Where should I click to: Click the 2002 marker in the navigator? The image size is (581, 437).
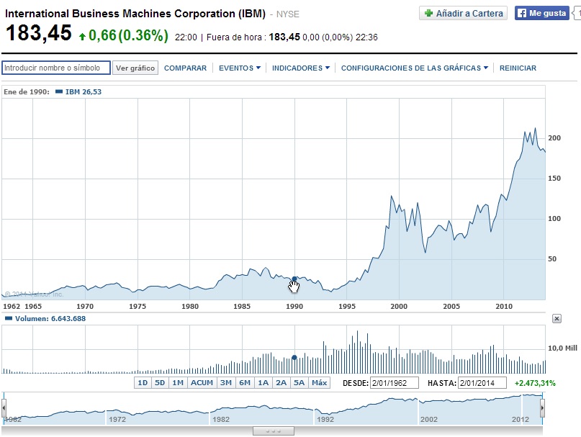428,419
